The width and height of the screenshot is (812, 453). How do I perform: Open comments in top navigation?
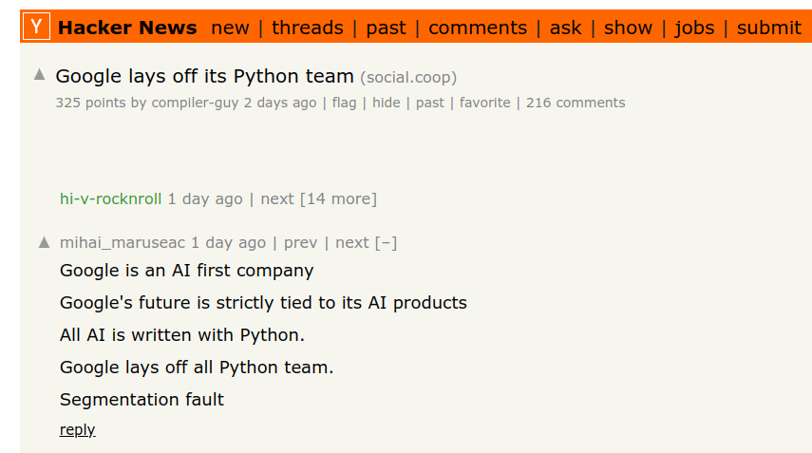tap(476, 28)
